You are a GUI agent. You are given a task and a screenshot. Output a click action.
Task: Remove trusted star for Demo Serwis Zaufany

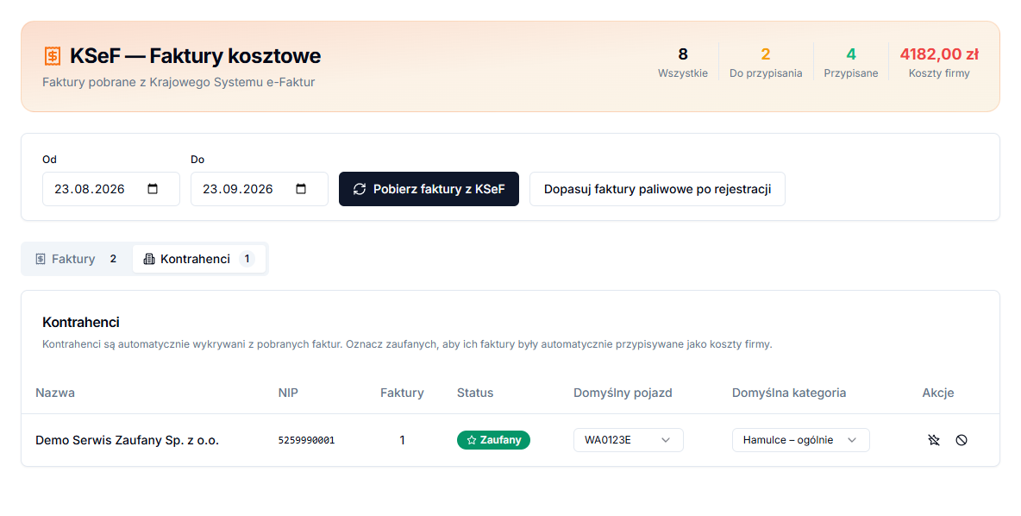pos(934,440)
